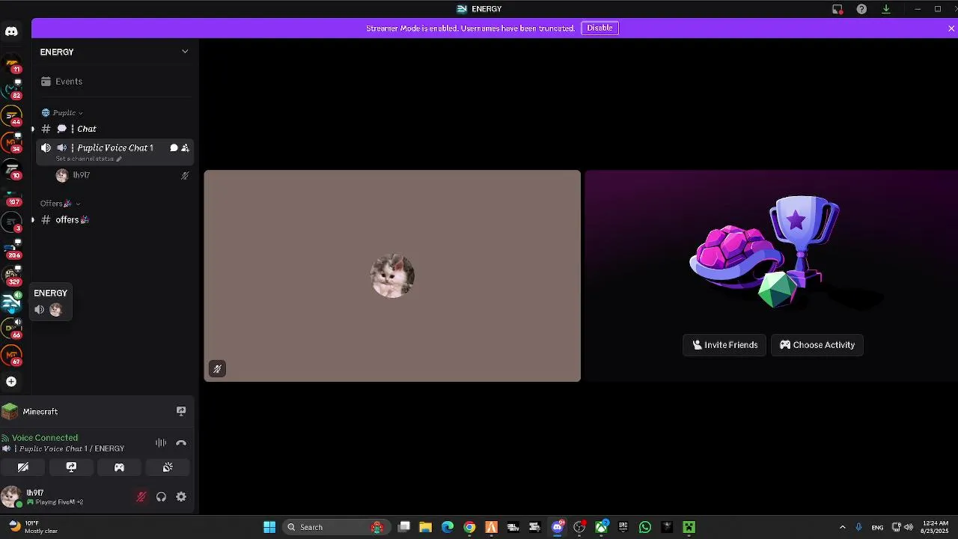The image size is (958, 539).
Task: Share your screen from voice panel
Action: click(x=71, y=467)
